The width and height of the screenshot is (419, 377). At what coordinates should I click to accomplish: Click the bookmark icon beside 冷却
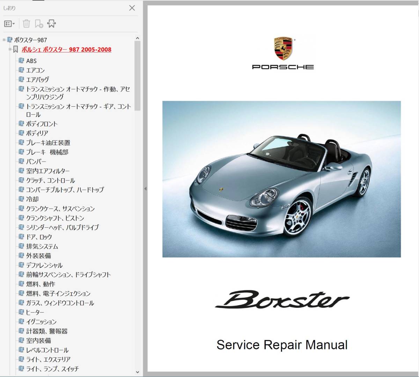point(21,199)
